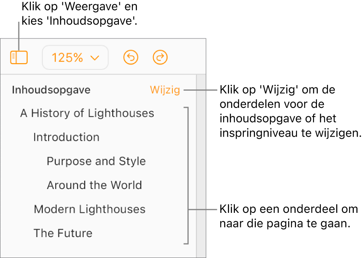Hide the table of contents sidebar
363x258 pixels.
point(19,58)
